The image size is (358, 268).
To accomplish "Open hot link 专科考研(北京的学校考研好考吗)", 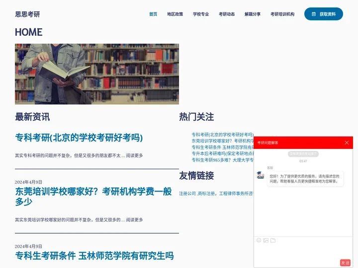I will click(x=223, y=134).
